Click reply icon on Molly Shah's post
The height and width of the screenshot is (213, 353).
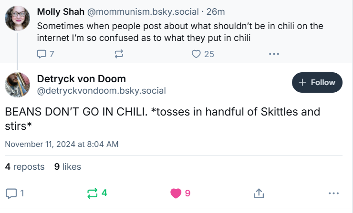point(42,54)
